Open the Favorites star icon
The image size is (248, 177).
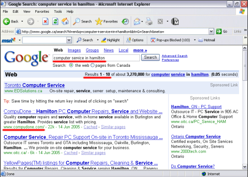pos(99,21)
